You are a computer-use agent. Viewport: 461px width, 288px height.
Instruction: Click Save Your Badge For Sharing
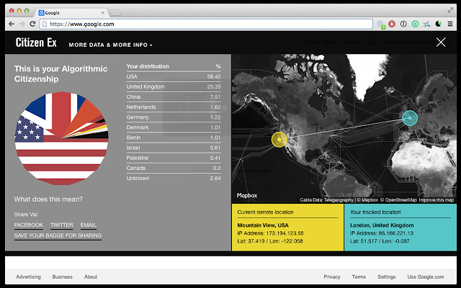pyautogui.click(x=58, y=235)
